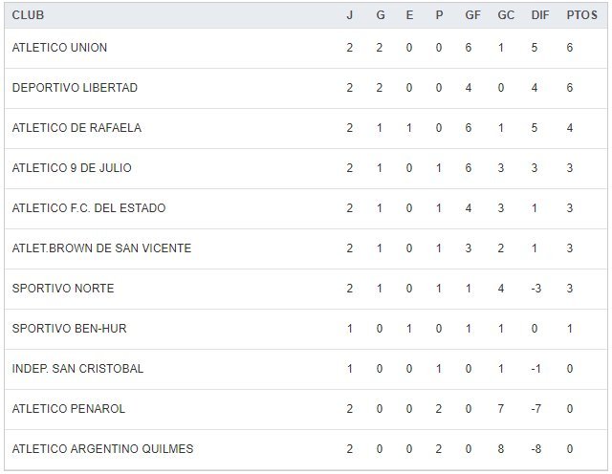Viewport: 612px width, 474px height.
Task: Click ATLETICO ARGENTINO QUILMES club name
Action: (x=102, y=449)
